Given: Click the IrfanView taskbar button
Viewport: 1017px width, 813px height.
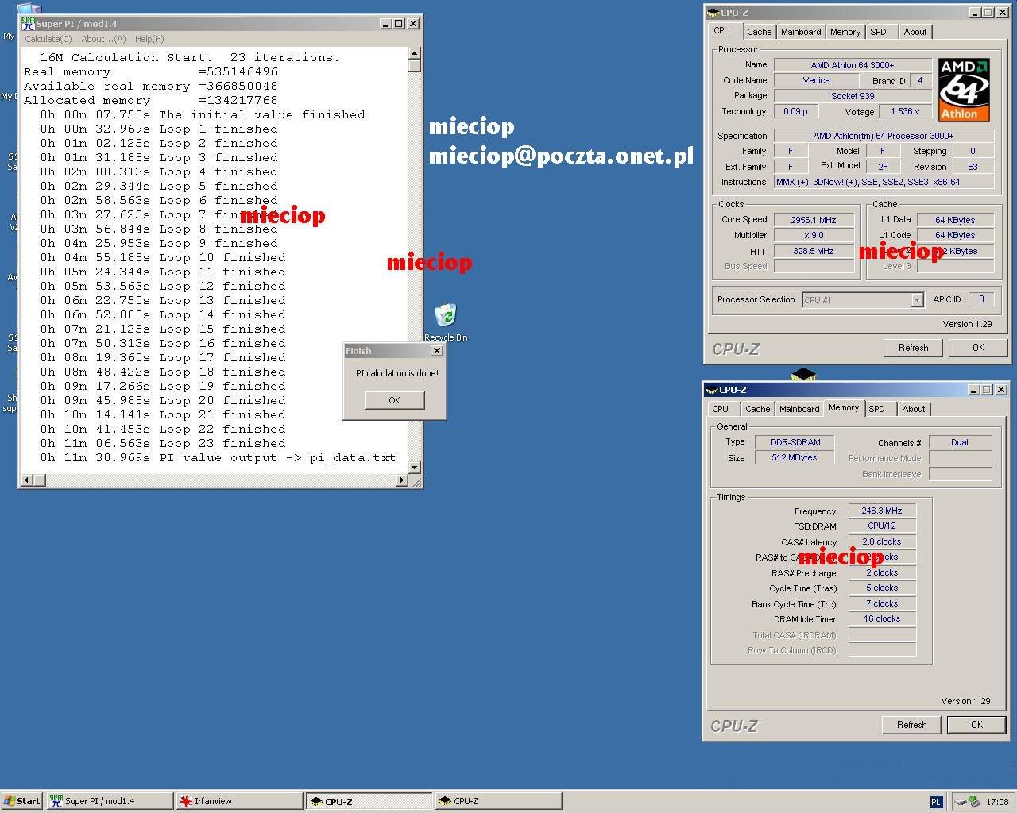Looking at the screenshot, I should pyautogui.click(x=238, y=801).
